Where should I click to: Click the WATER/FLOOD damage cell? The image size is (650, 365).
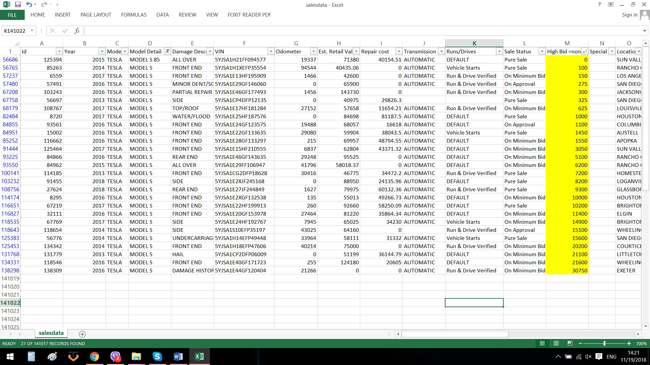(x=192, y=116)
